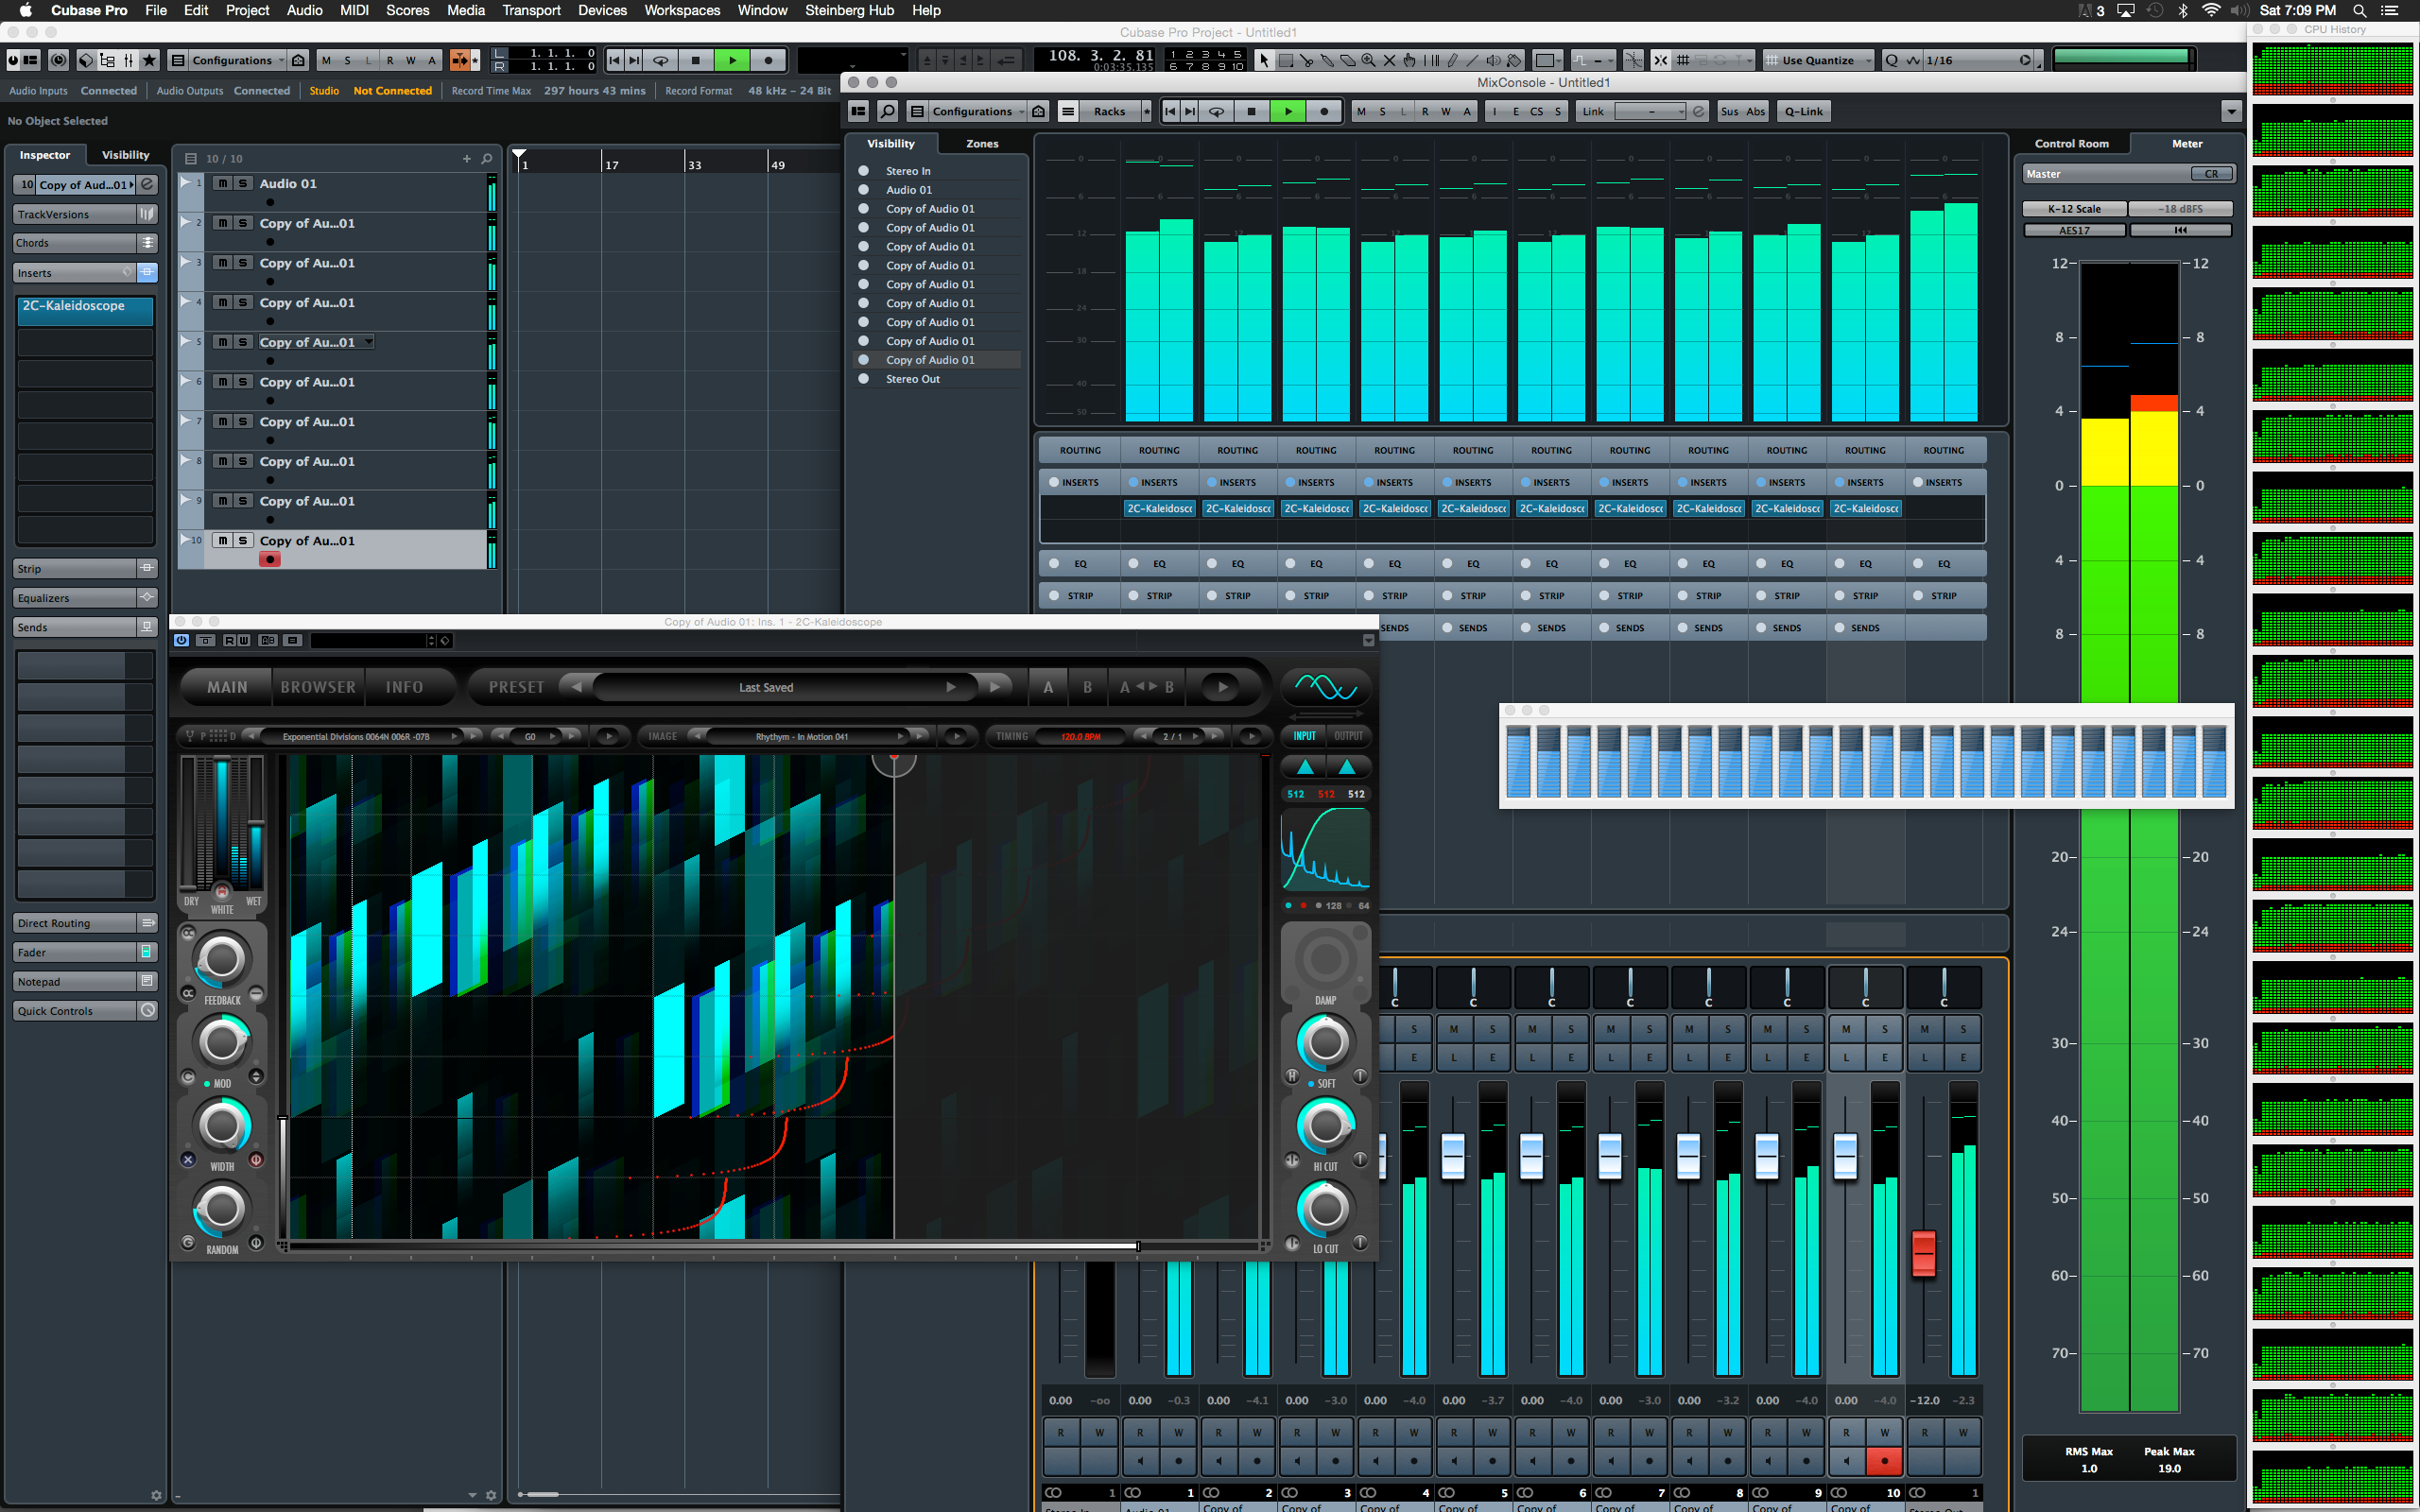2420x1512 pixels.
Task: Click the 120.0 BPM timing field
Action: (x=1081, y=736)
